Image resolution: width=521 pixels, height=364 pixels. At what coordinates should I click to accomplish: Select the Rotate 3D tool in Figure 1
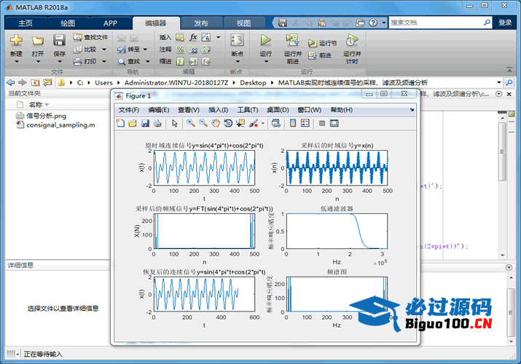tap(228, 124)
